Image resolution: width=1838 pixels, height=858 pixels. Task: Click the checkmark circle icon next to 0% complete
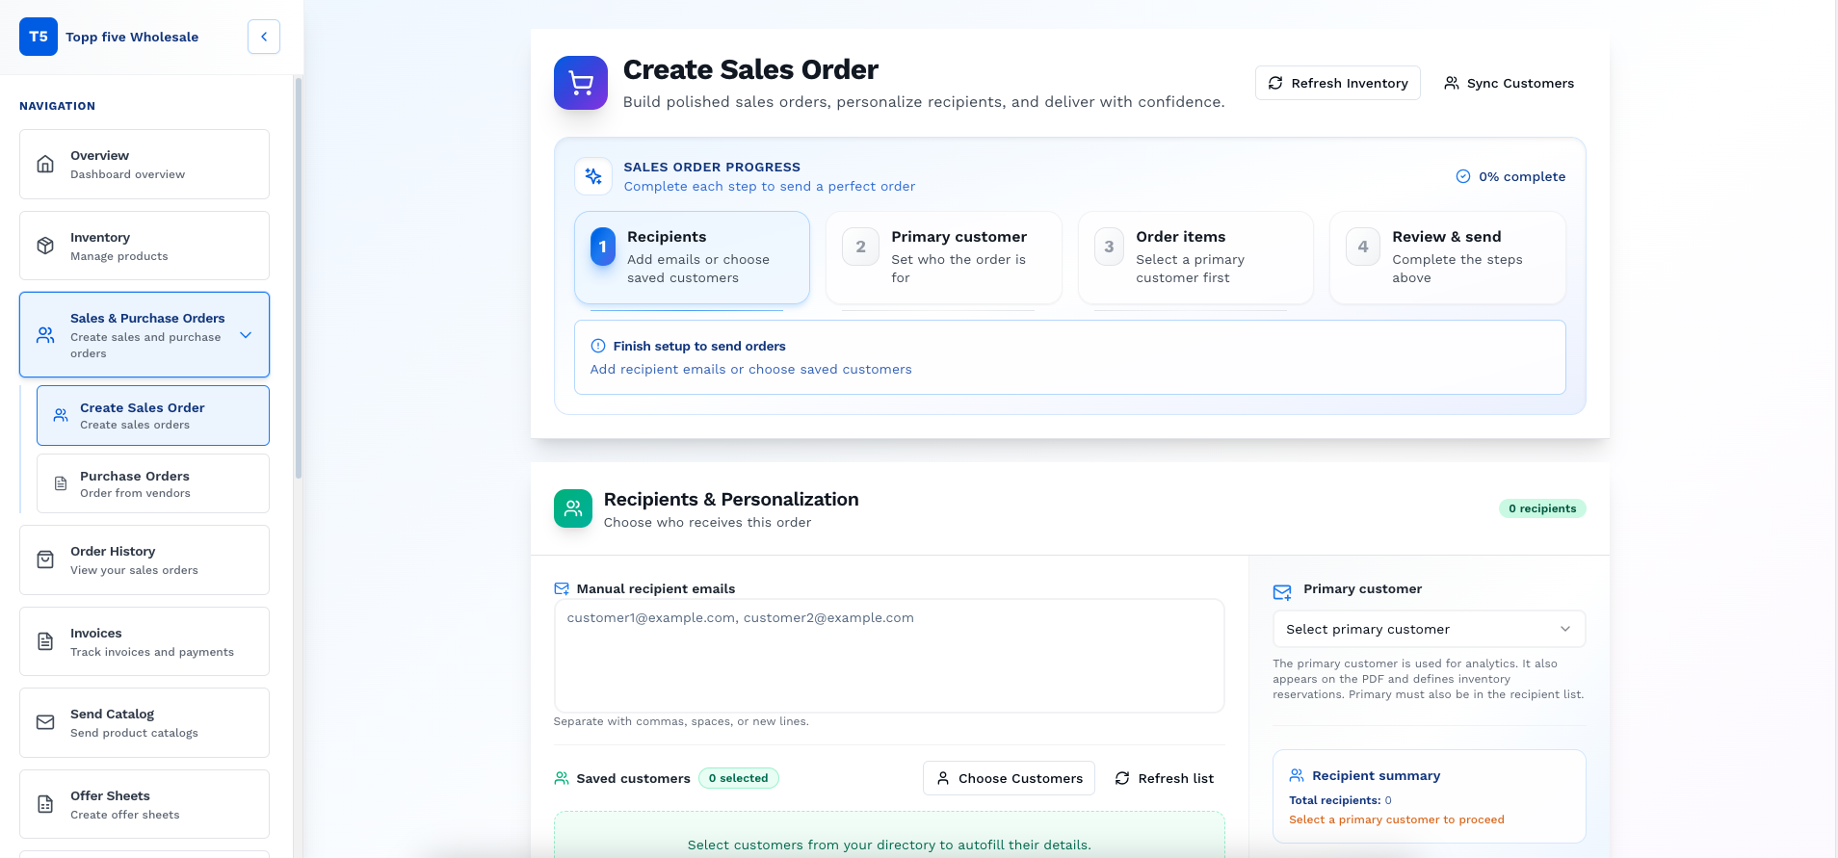[1463, 176]
